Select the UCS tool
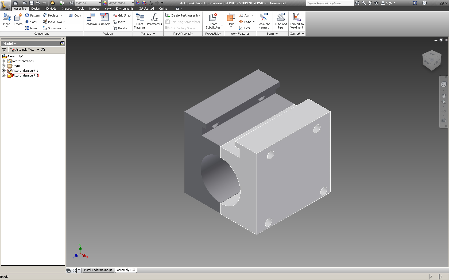This screenshot has width=449, height=280. pyautogui.click(x=245, y=28)
